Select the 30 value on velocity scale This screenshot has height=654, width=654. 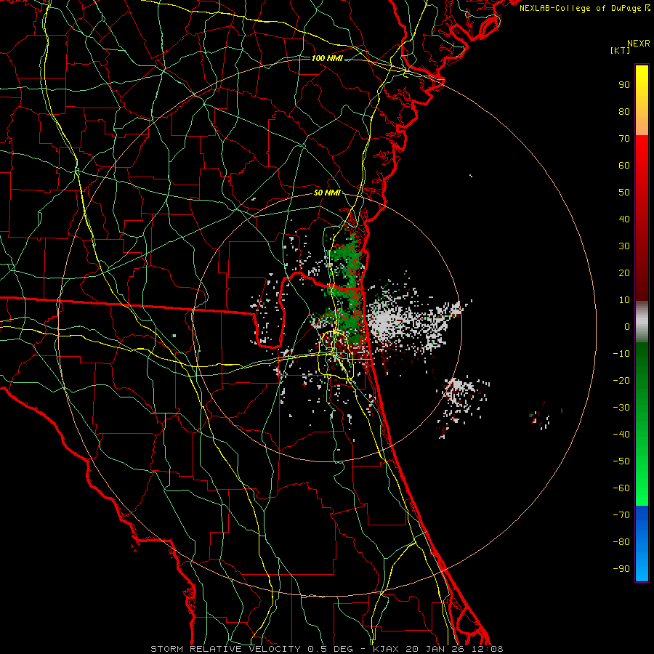point(624,246)
